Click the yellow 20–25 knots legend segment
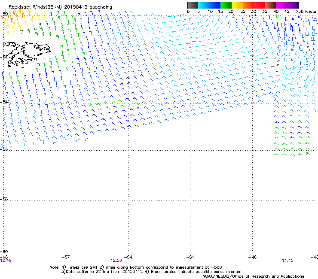This screenshot has height=279, width=318. [x=237, y=5]
